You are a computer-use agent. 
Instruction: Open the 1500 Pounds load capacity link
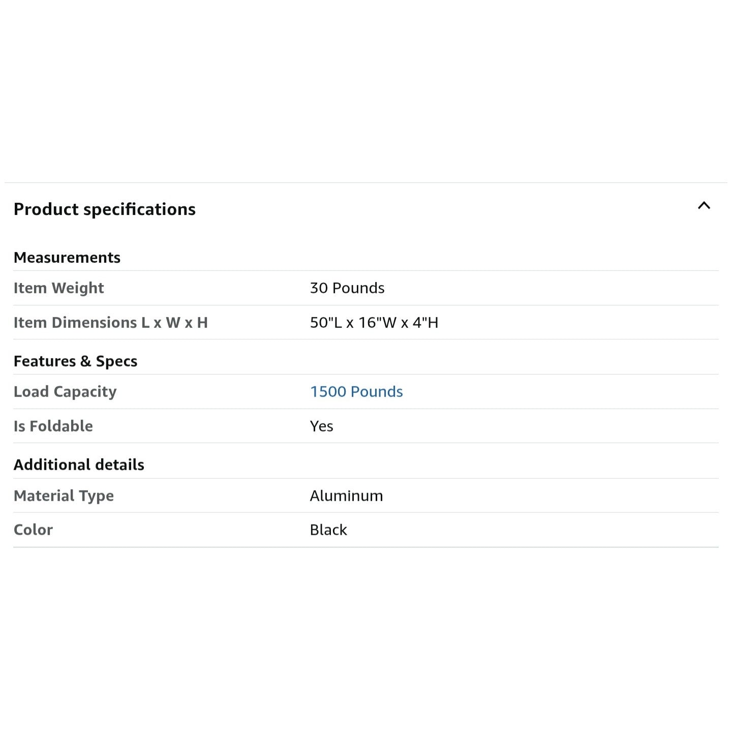click(x=356, y=391)
